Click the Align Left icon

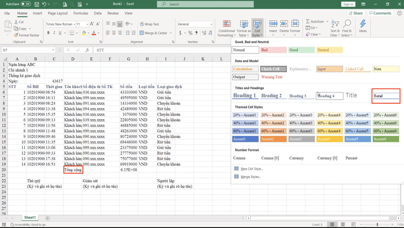click(108, 33)
